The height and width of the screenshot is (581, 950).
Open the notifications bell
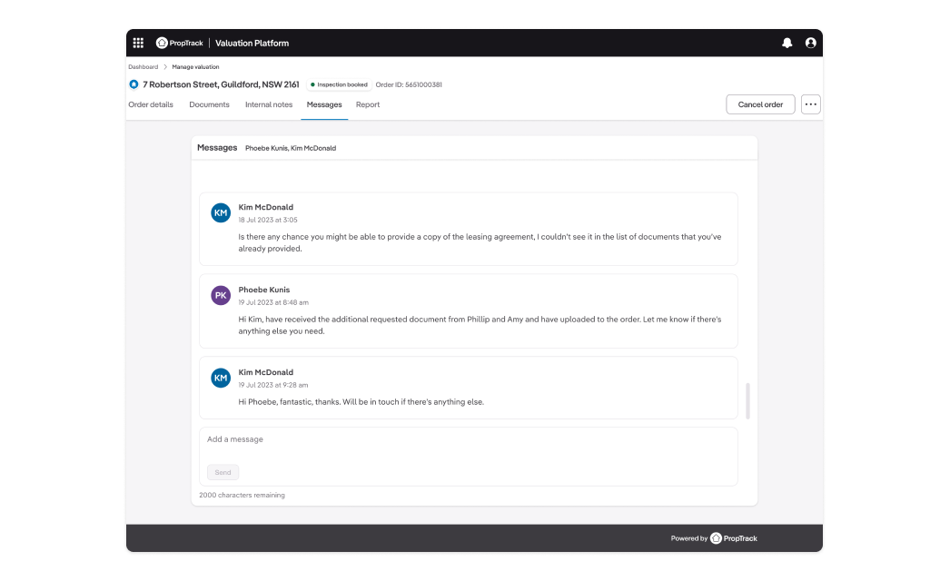tap(787, 43)
